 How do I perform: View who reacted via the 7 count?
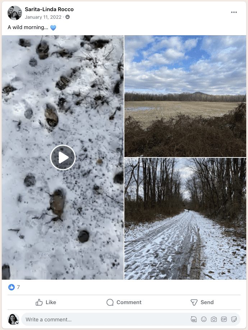(18, 287)
